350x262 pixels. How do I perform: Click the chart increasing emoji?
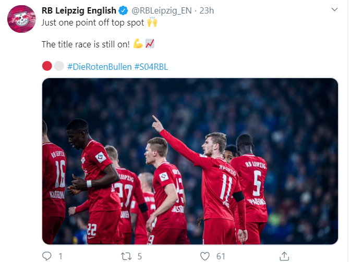point(150,43)
